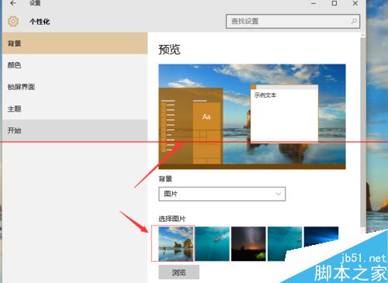Click the 选择图片 label
This screenshot has width=388, height=283.
pyautogui.click(x=172, y=219)
